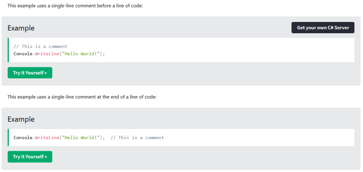Click the green left border of the second code block
Screen dimensions: 363x172
point(8,137)
